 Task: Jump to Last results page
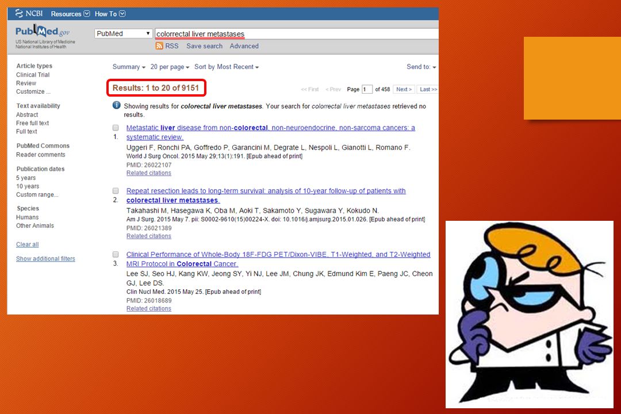pos(428,89)
